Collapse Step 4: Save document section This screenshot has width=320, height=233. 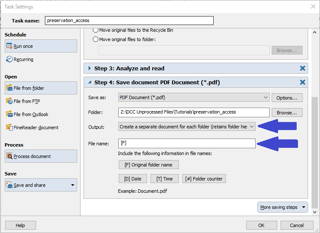click(x=89, y=82)
